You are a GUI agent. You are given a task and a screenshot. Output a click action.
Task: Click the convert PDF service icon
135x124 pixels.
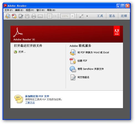click(73, 52)
